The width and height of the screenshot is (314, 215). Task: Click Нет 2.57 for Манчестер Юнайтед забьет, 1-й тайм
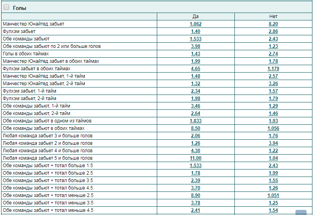[x=273, y=76]
